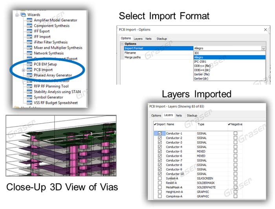The height and width of the screenshot is (209, 275).
Task: Choose 3DI from the format list
Action: pos(229,53)
